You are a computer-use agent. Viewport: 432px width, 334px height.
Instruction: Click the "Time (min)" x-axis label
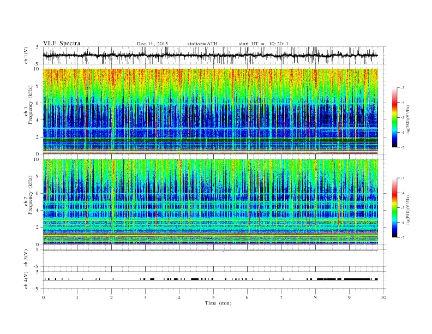218,303
